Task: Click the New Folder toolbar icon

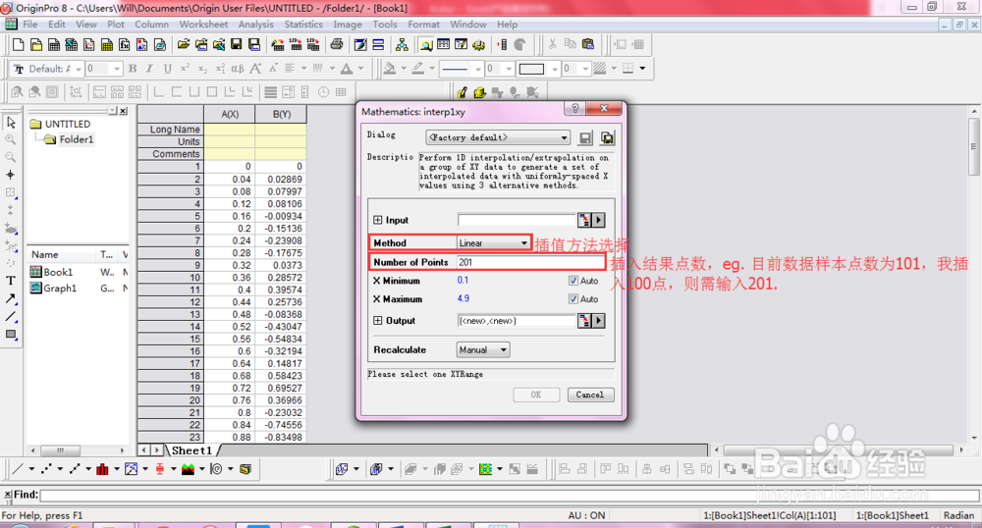Action: coord(36,44)
